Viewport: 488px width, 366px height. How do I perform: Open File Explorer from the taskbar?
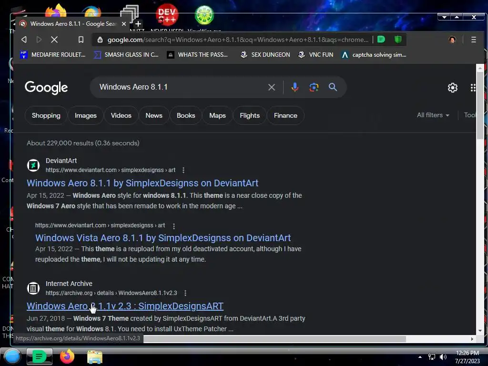pos(95,357)
